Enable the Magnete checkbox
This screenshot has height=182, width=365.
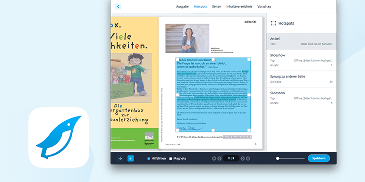(170, 158)
